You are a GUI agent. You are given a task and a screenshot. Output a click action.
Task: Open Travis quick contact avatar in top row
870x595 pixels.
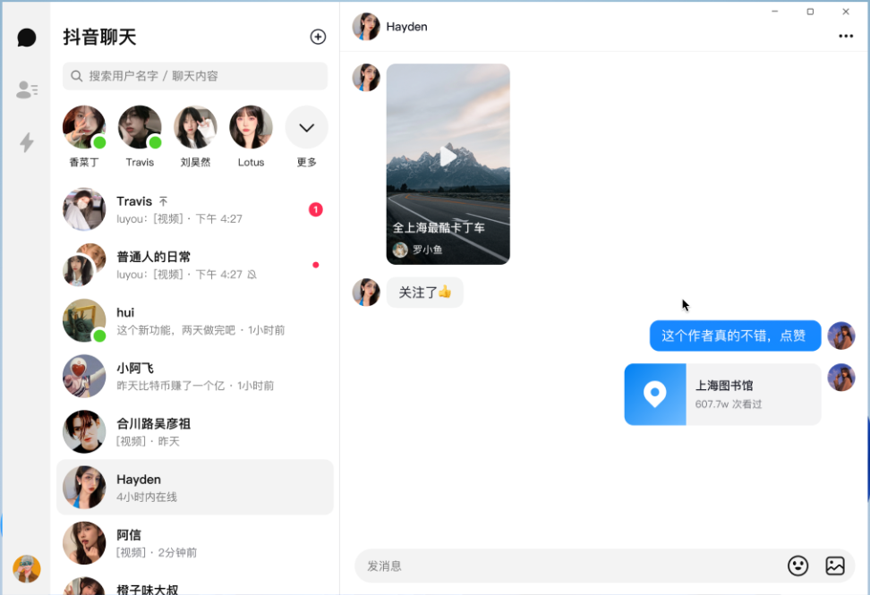point(140,128)
